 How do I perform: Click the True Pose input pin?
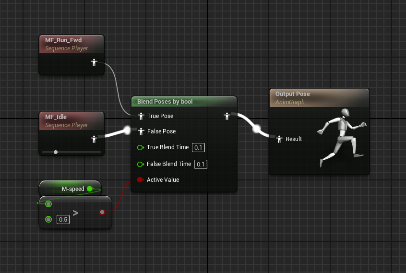tap(141, 116)
